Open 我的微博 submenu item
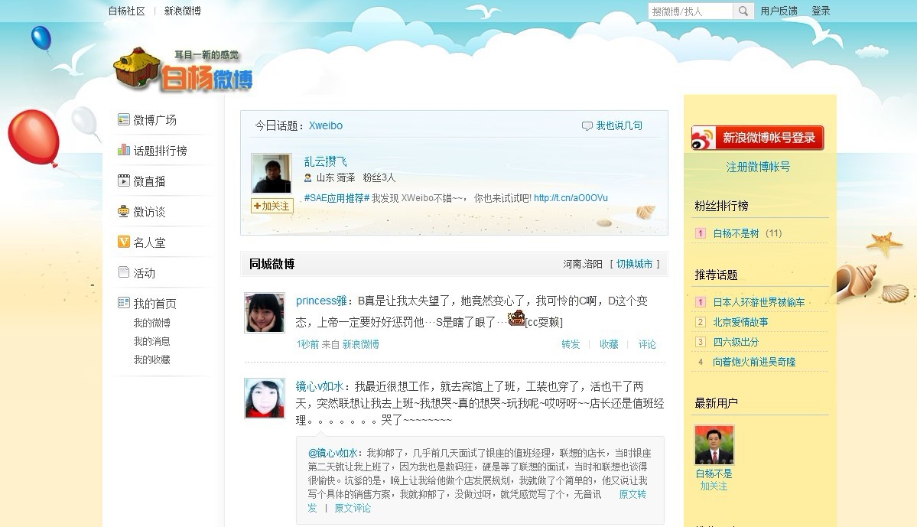 152,323
